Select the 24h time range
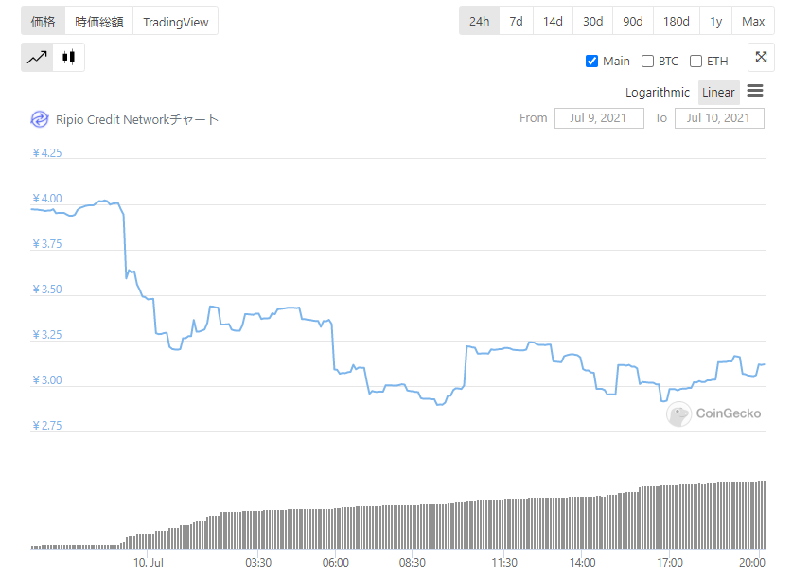Screen dimensions: 792x580 [479, 21]
